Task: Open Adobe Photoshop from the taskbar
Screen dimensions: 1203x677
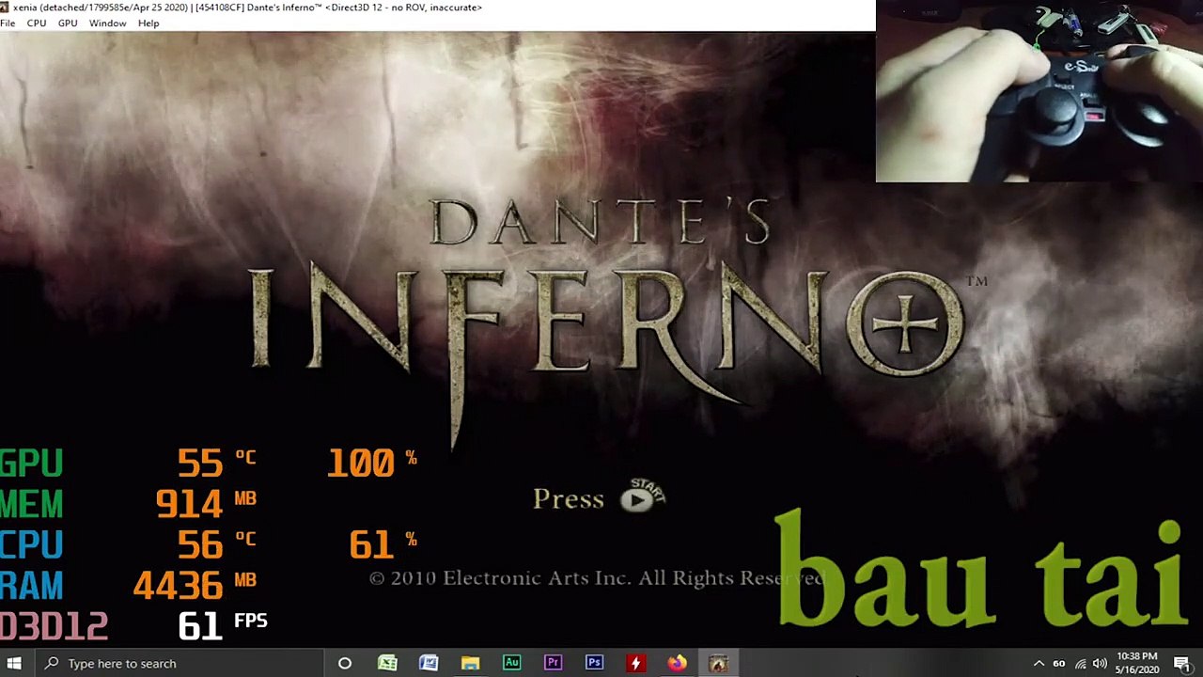Action: pos(594,664)
